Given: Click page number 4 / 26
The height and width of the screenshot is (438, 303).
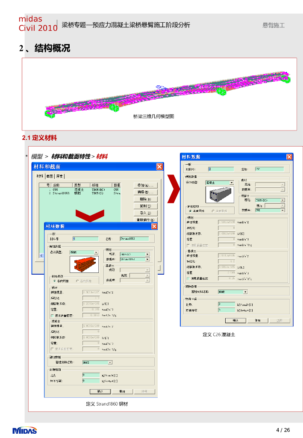Looking at the screenshot, I should tap(283, 430).
